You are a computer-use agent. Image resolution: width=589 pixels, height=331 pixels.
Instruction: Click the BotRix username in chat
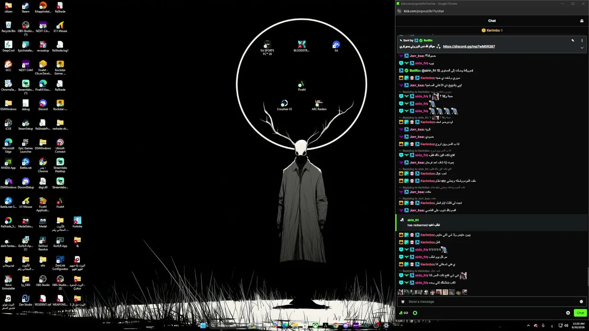tap(415, 70)
